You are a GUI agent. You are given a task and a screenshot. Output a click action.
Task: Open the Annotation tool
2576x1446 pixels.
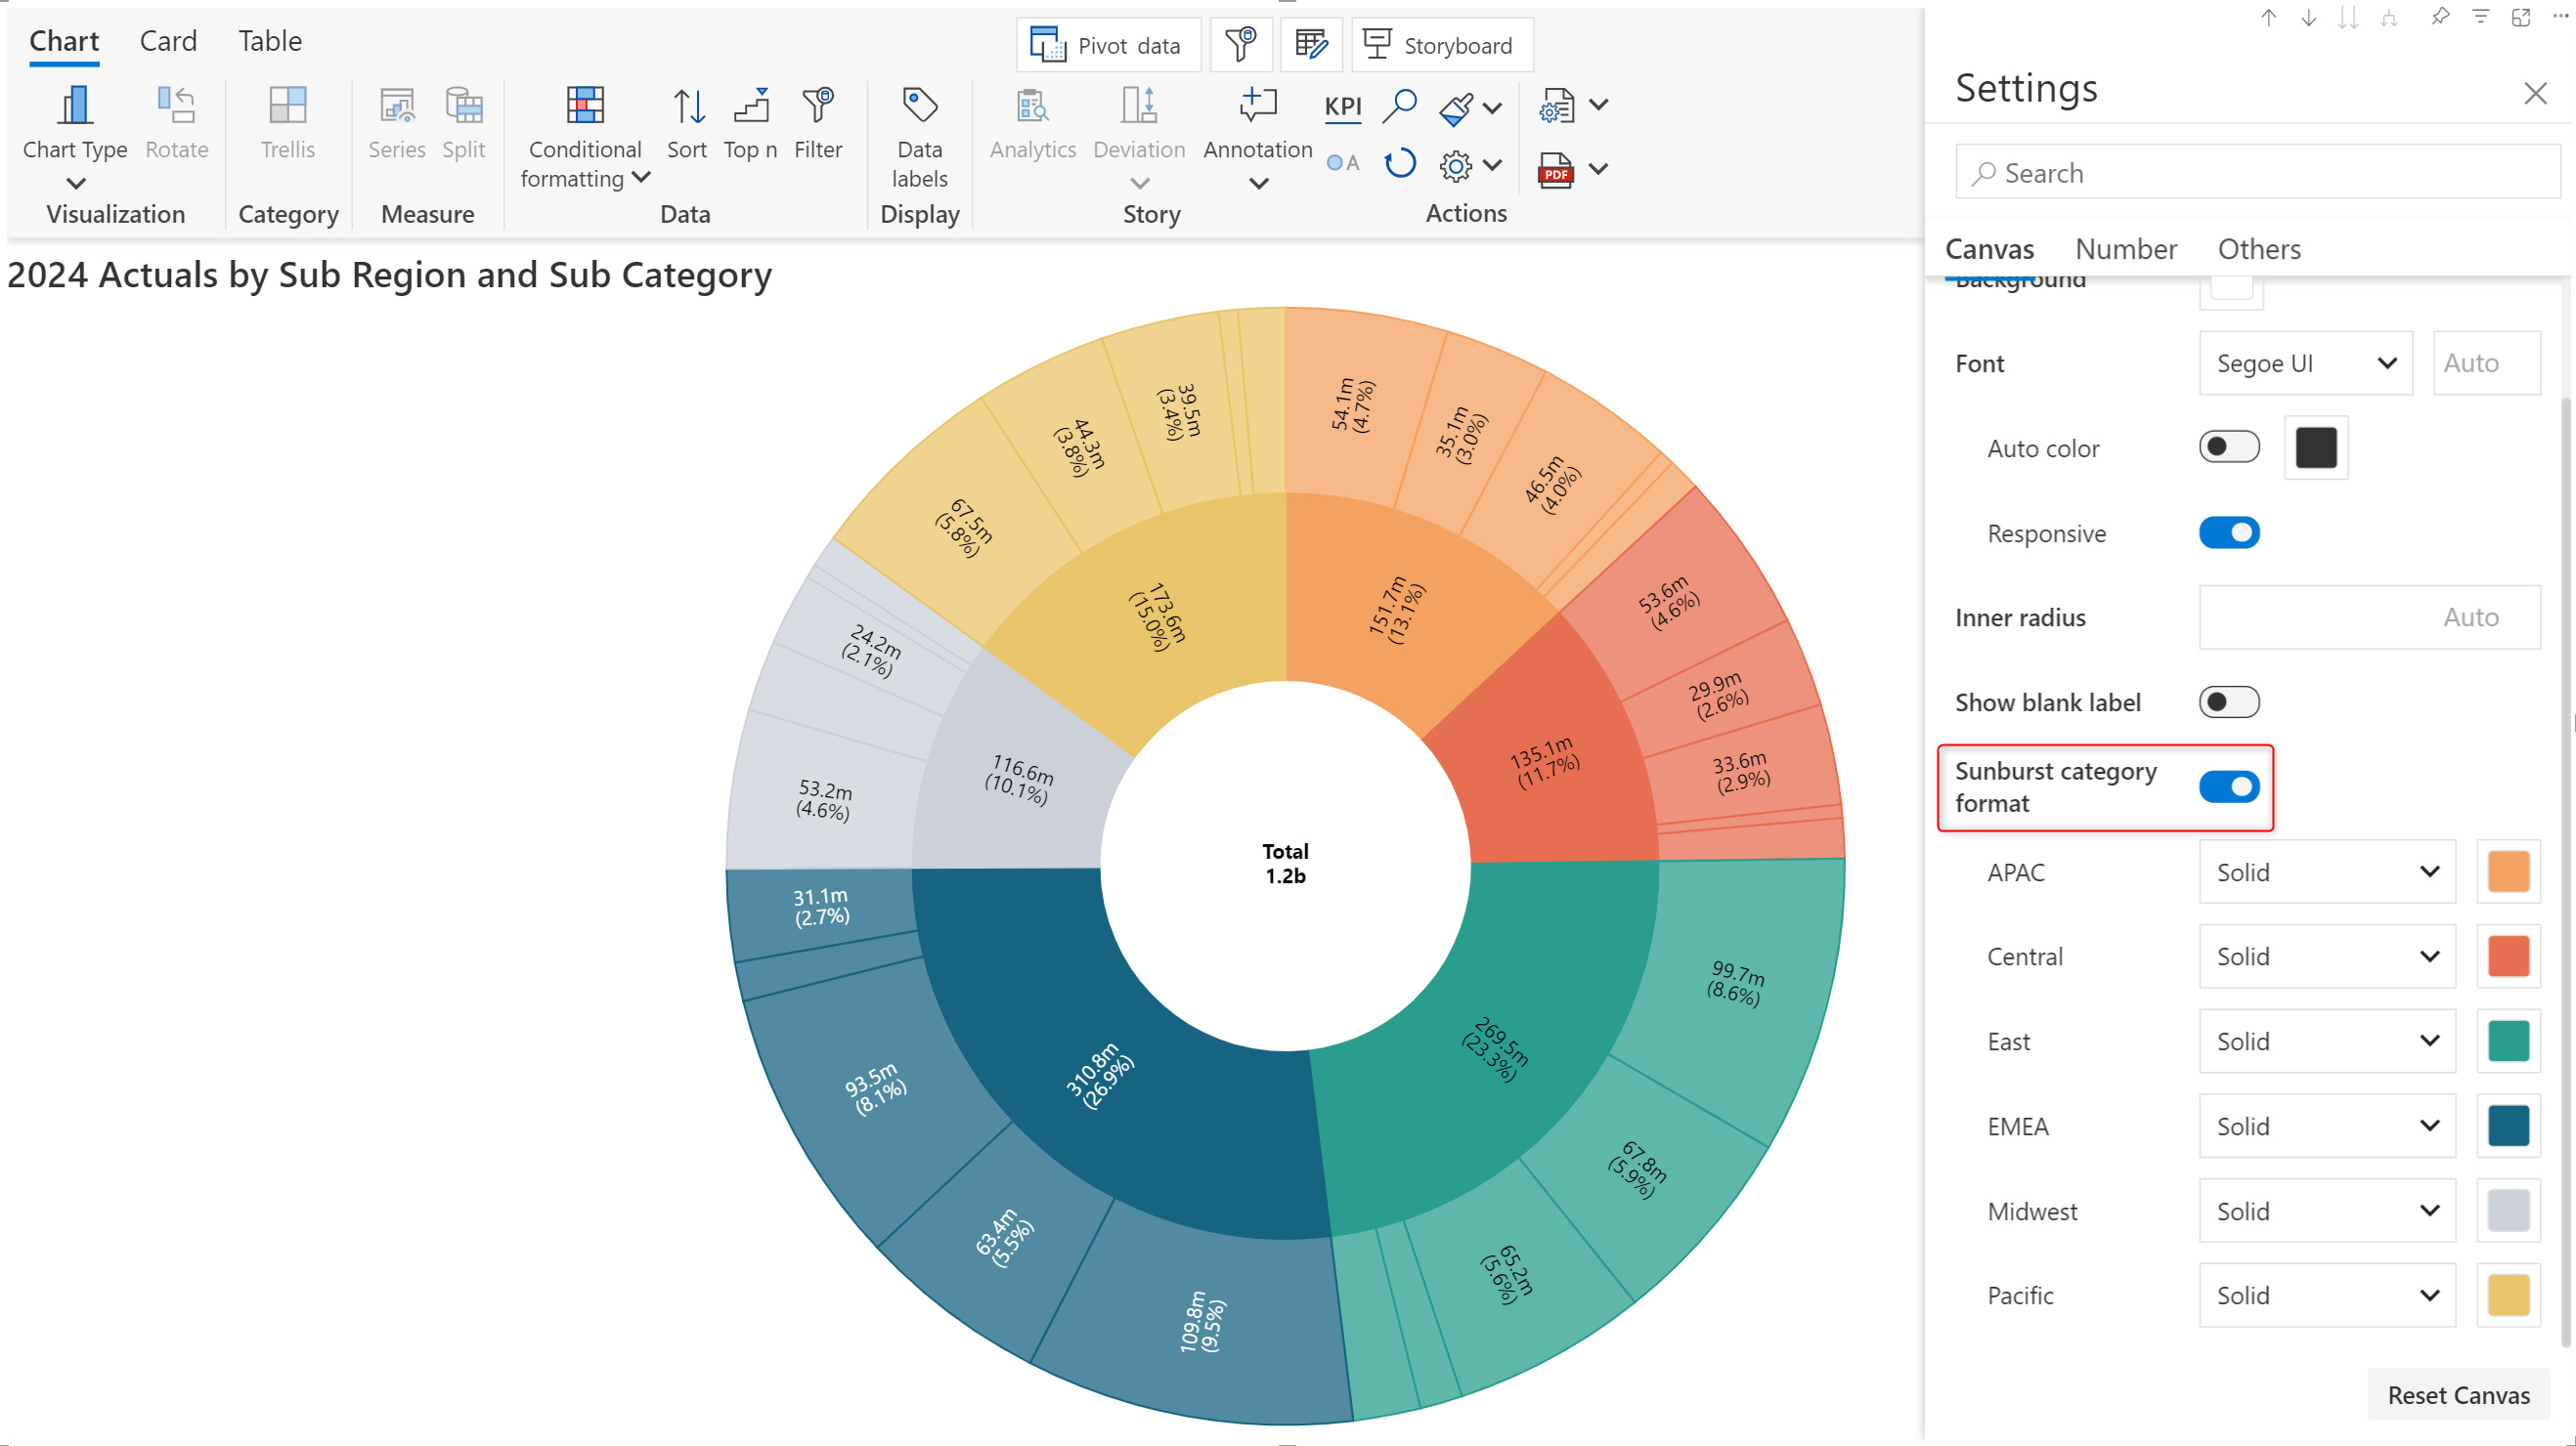click(1257, 105)
